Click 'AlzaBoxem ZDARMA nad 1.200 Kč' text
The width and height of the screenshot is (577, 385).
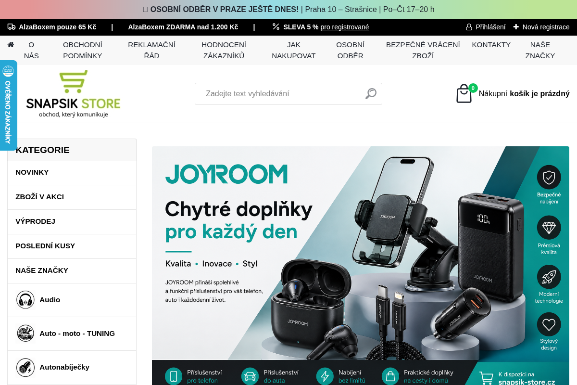183,27
